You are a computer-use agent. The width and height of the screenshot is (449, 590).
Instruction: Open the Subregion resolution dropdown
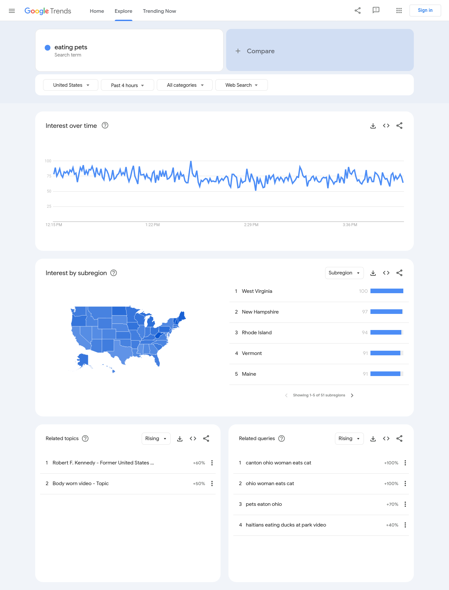(344, 273)
